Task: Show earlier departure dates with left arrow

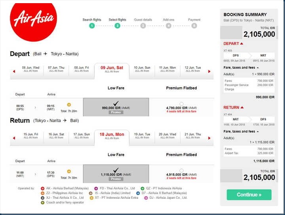Action: pos(14,71)
